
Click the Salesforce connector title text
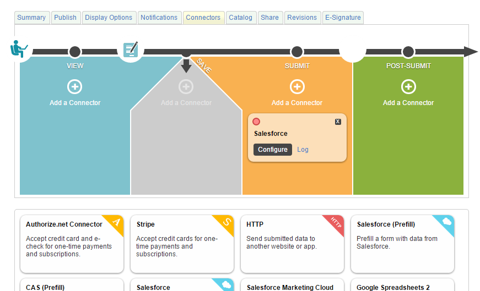(x=271, y=134)
